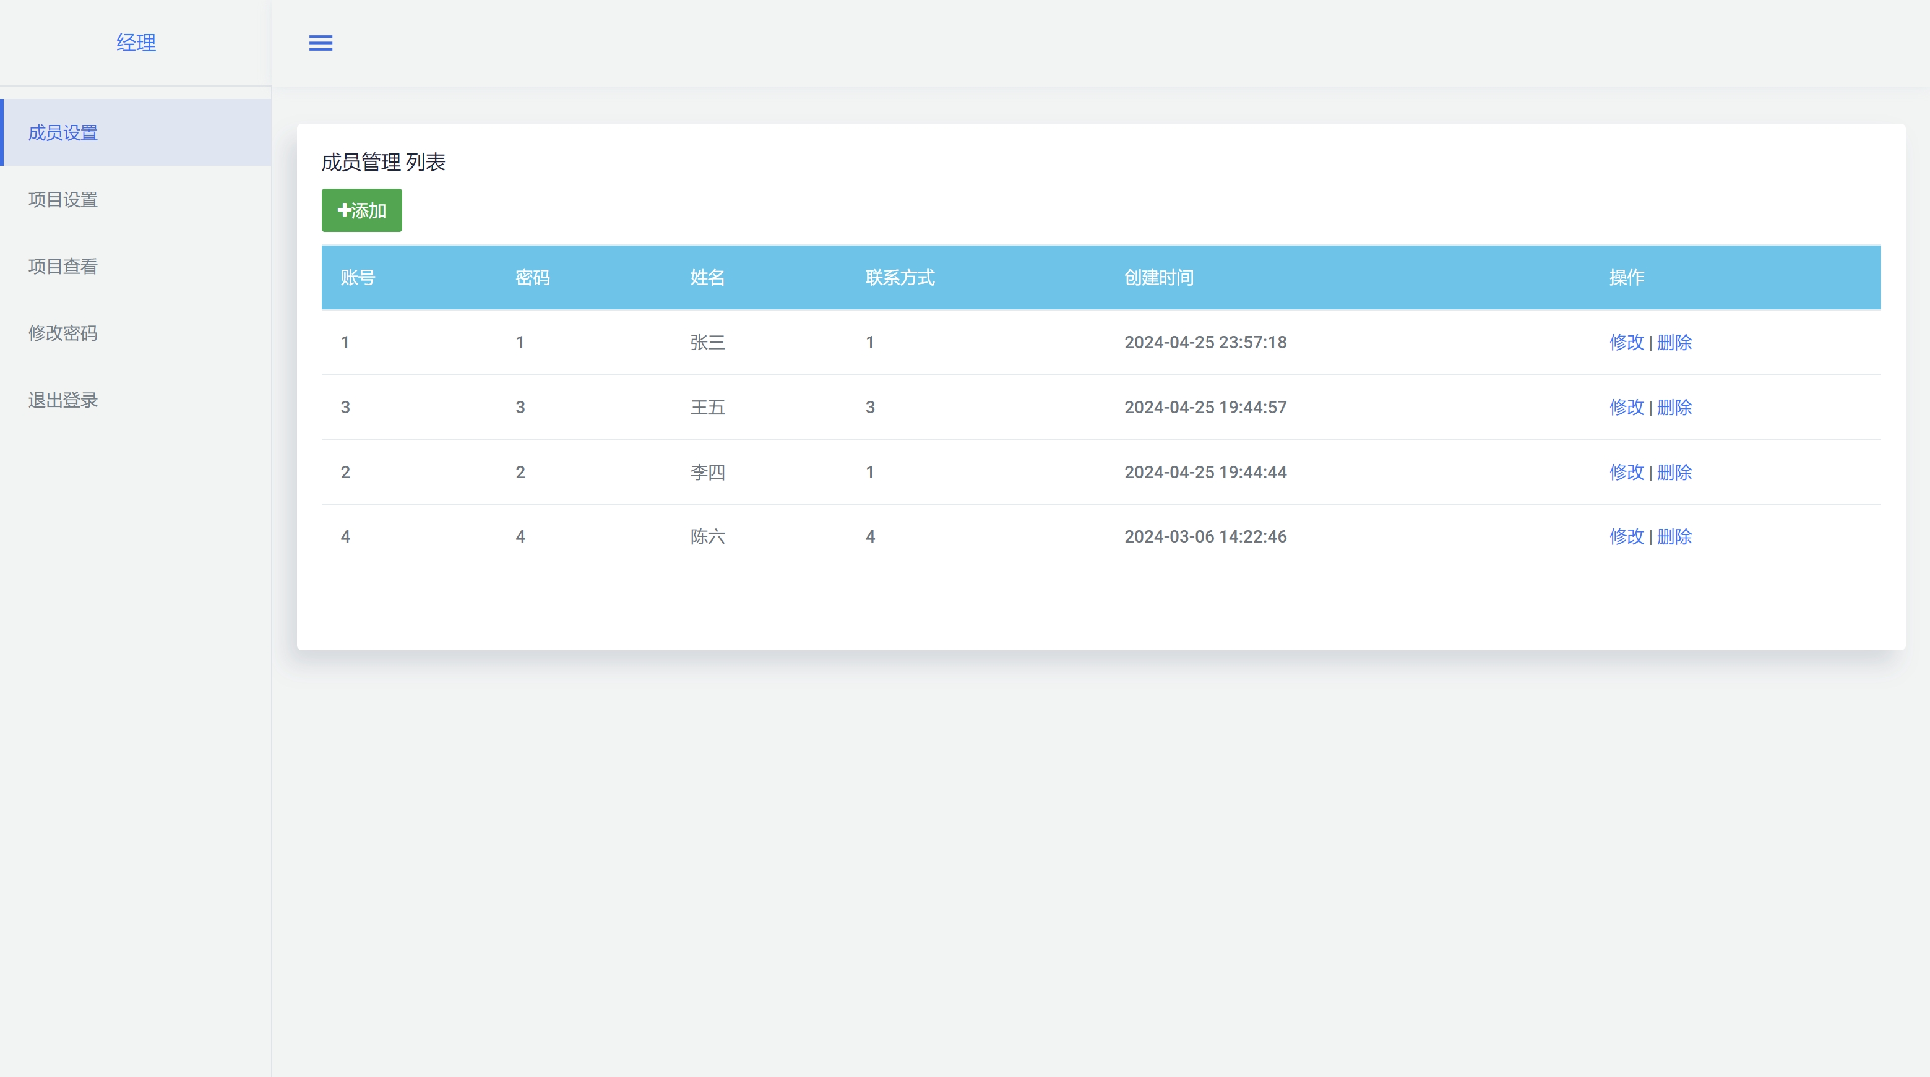Click the green 添加 button
Viewport: 1930px width, 1077px height.
362,210
